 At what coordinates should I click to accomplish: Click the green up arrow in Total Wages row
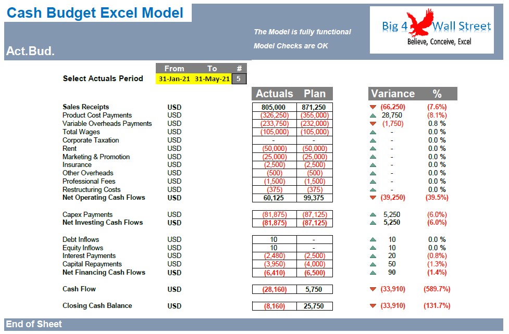coord(373,132)
